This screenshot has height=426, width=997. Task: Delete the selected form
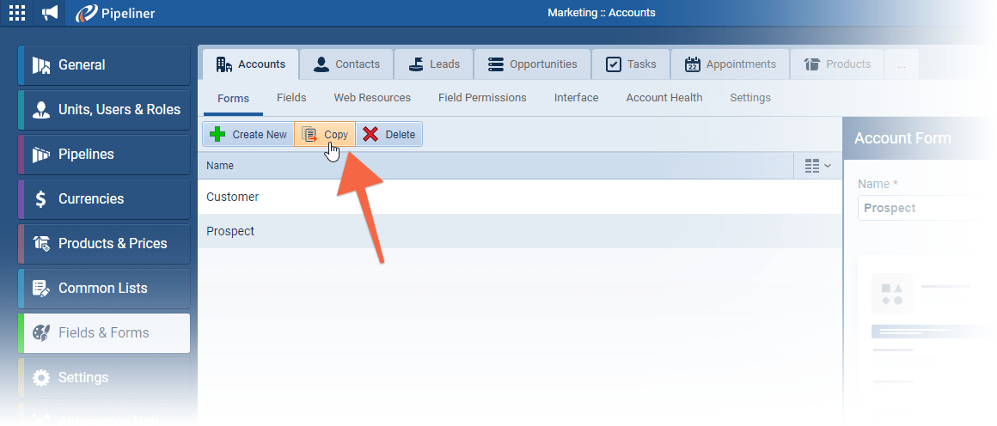[x=389, y=135]
